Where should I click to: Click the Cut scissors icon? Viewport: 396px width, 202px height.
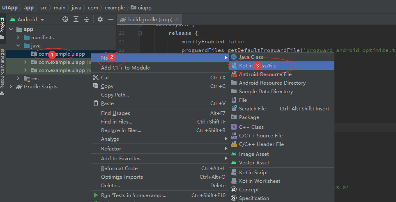pyautogui.click(x=96, y=78)
